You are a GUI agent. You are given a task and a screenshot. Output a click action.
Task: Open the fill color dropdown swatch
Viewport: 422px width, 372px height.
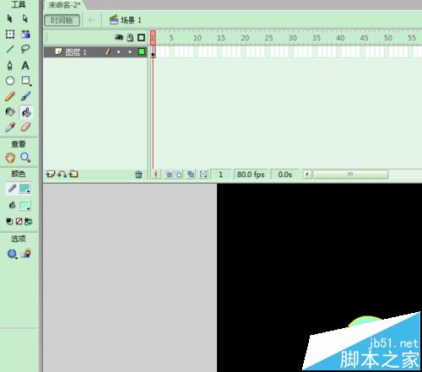pos(24,206)
